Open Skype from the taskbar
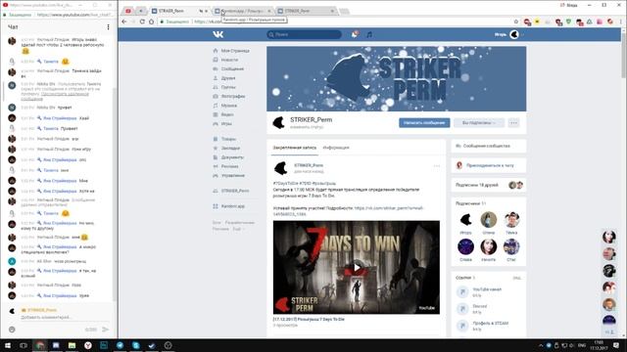Viewport: 627px width, 352px height. click(136, 345)
